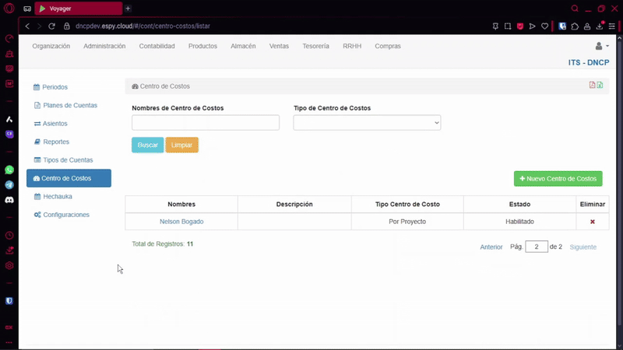The image size is (623, 350).
Task: Add page to favorites with heart icon
Action: tap(544, 26)
